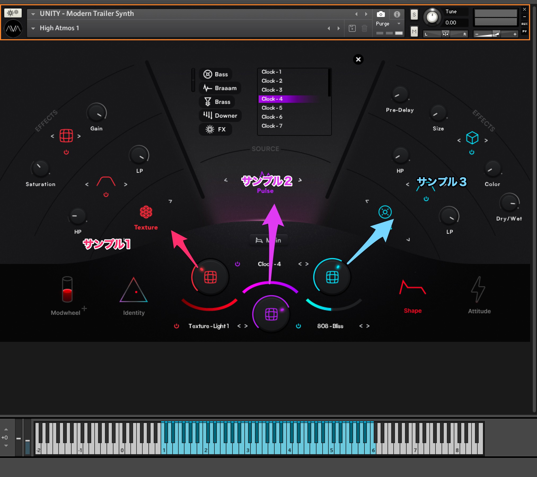Screen dimensions: 537x477
Task: Solo the instrument with S button
Action: [x=414, y=15]
